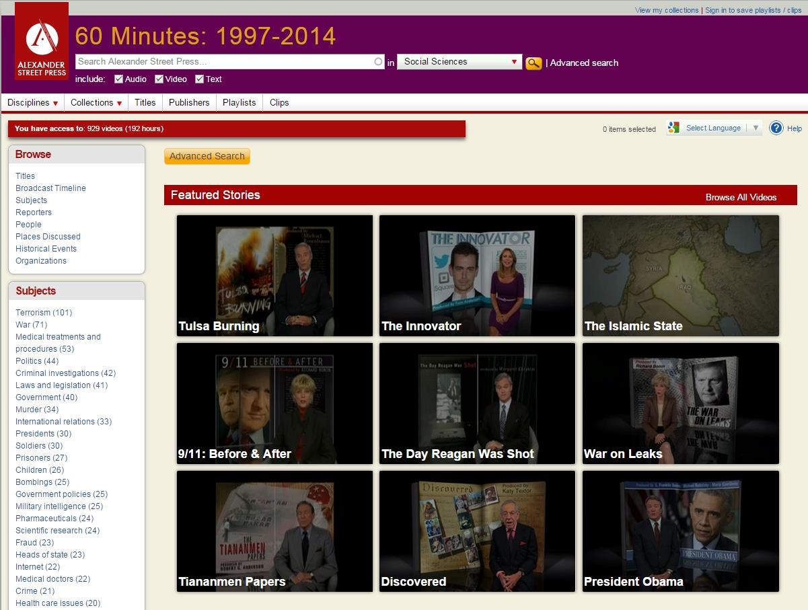Select Government (40) subject
The height and width of the screenshot is (610, 808).
click(46, 397)
